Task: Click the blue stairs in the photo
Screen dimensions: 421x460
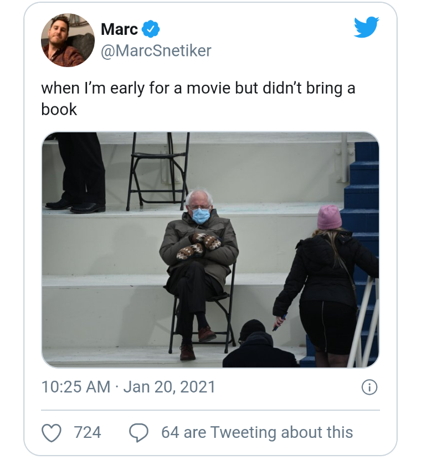Action: point(363,188)
